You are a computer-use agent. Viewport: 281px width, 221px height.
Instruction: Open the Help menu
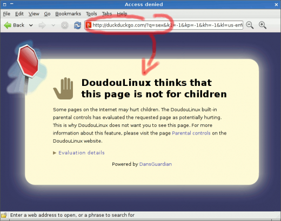point(122,14)
